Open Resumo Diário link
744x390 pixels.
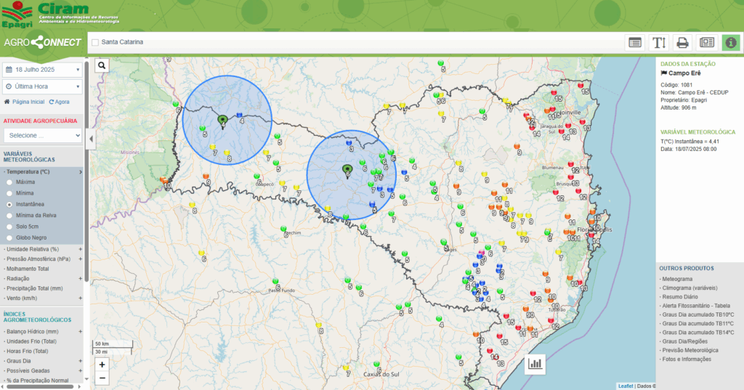[x=680, y=297]
